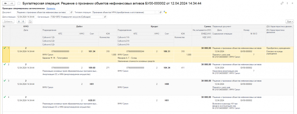Go forward with the right arrow button
The height and width of the screenshot is (114, 297).
[x=12, y=3]
